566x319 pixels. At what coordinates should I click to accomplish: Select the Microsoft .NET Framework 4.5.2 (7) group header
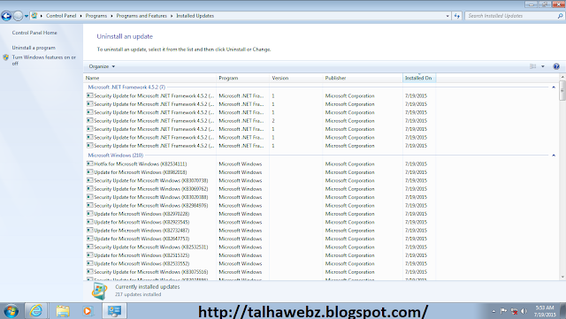[126, 87]
